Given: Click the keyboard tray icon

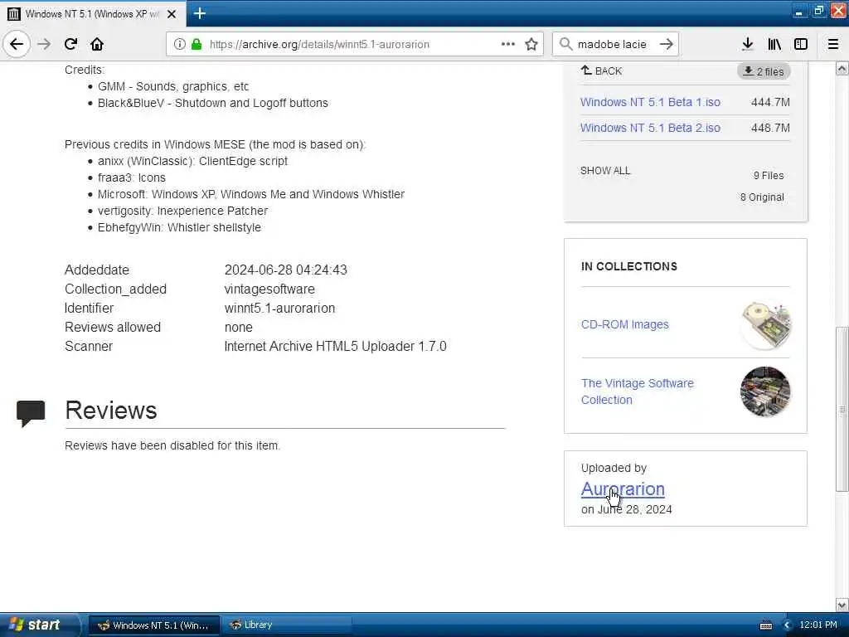Looking at the screenshot, I should 765,625.
